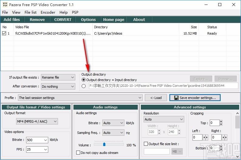Click the About toolbar button
The width and height of the screenshot is (241, 160).
(x=139, y=19)
